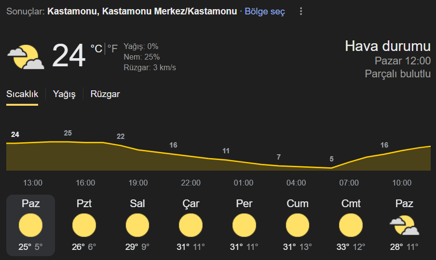The width and height of the screenshot is (436, 260).
Task: Select the sunny icon for Cmt
Action: [351, 225]
